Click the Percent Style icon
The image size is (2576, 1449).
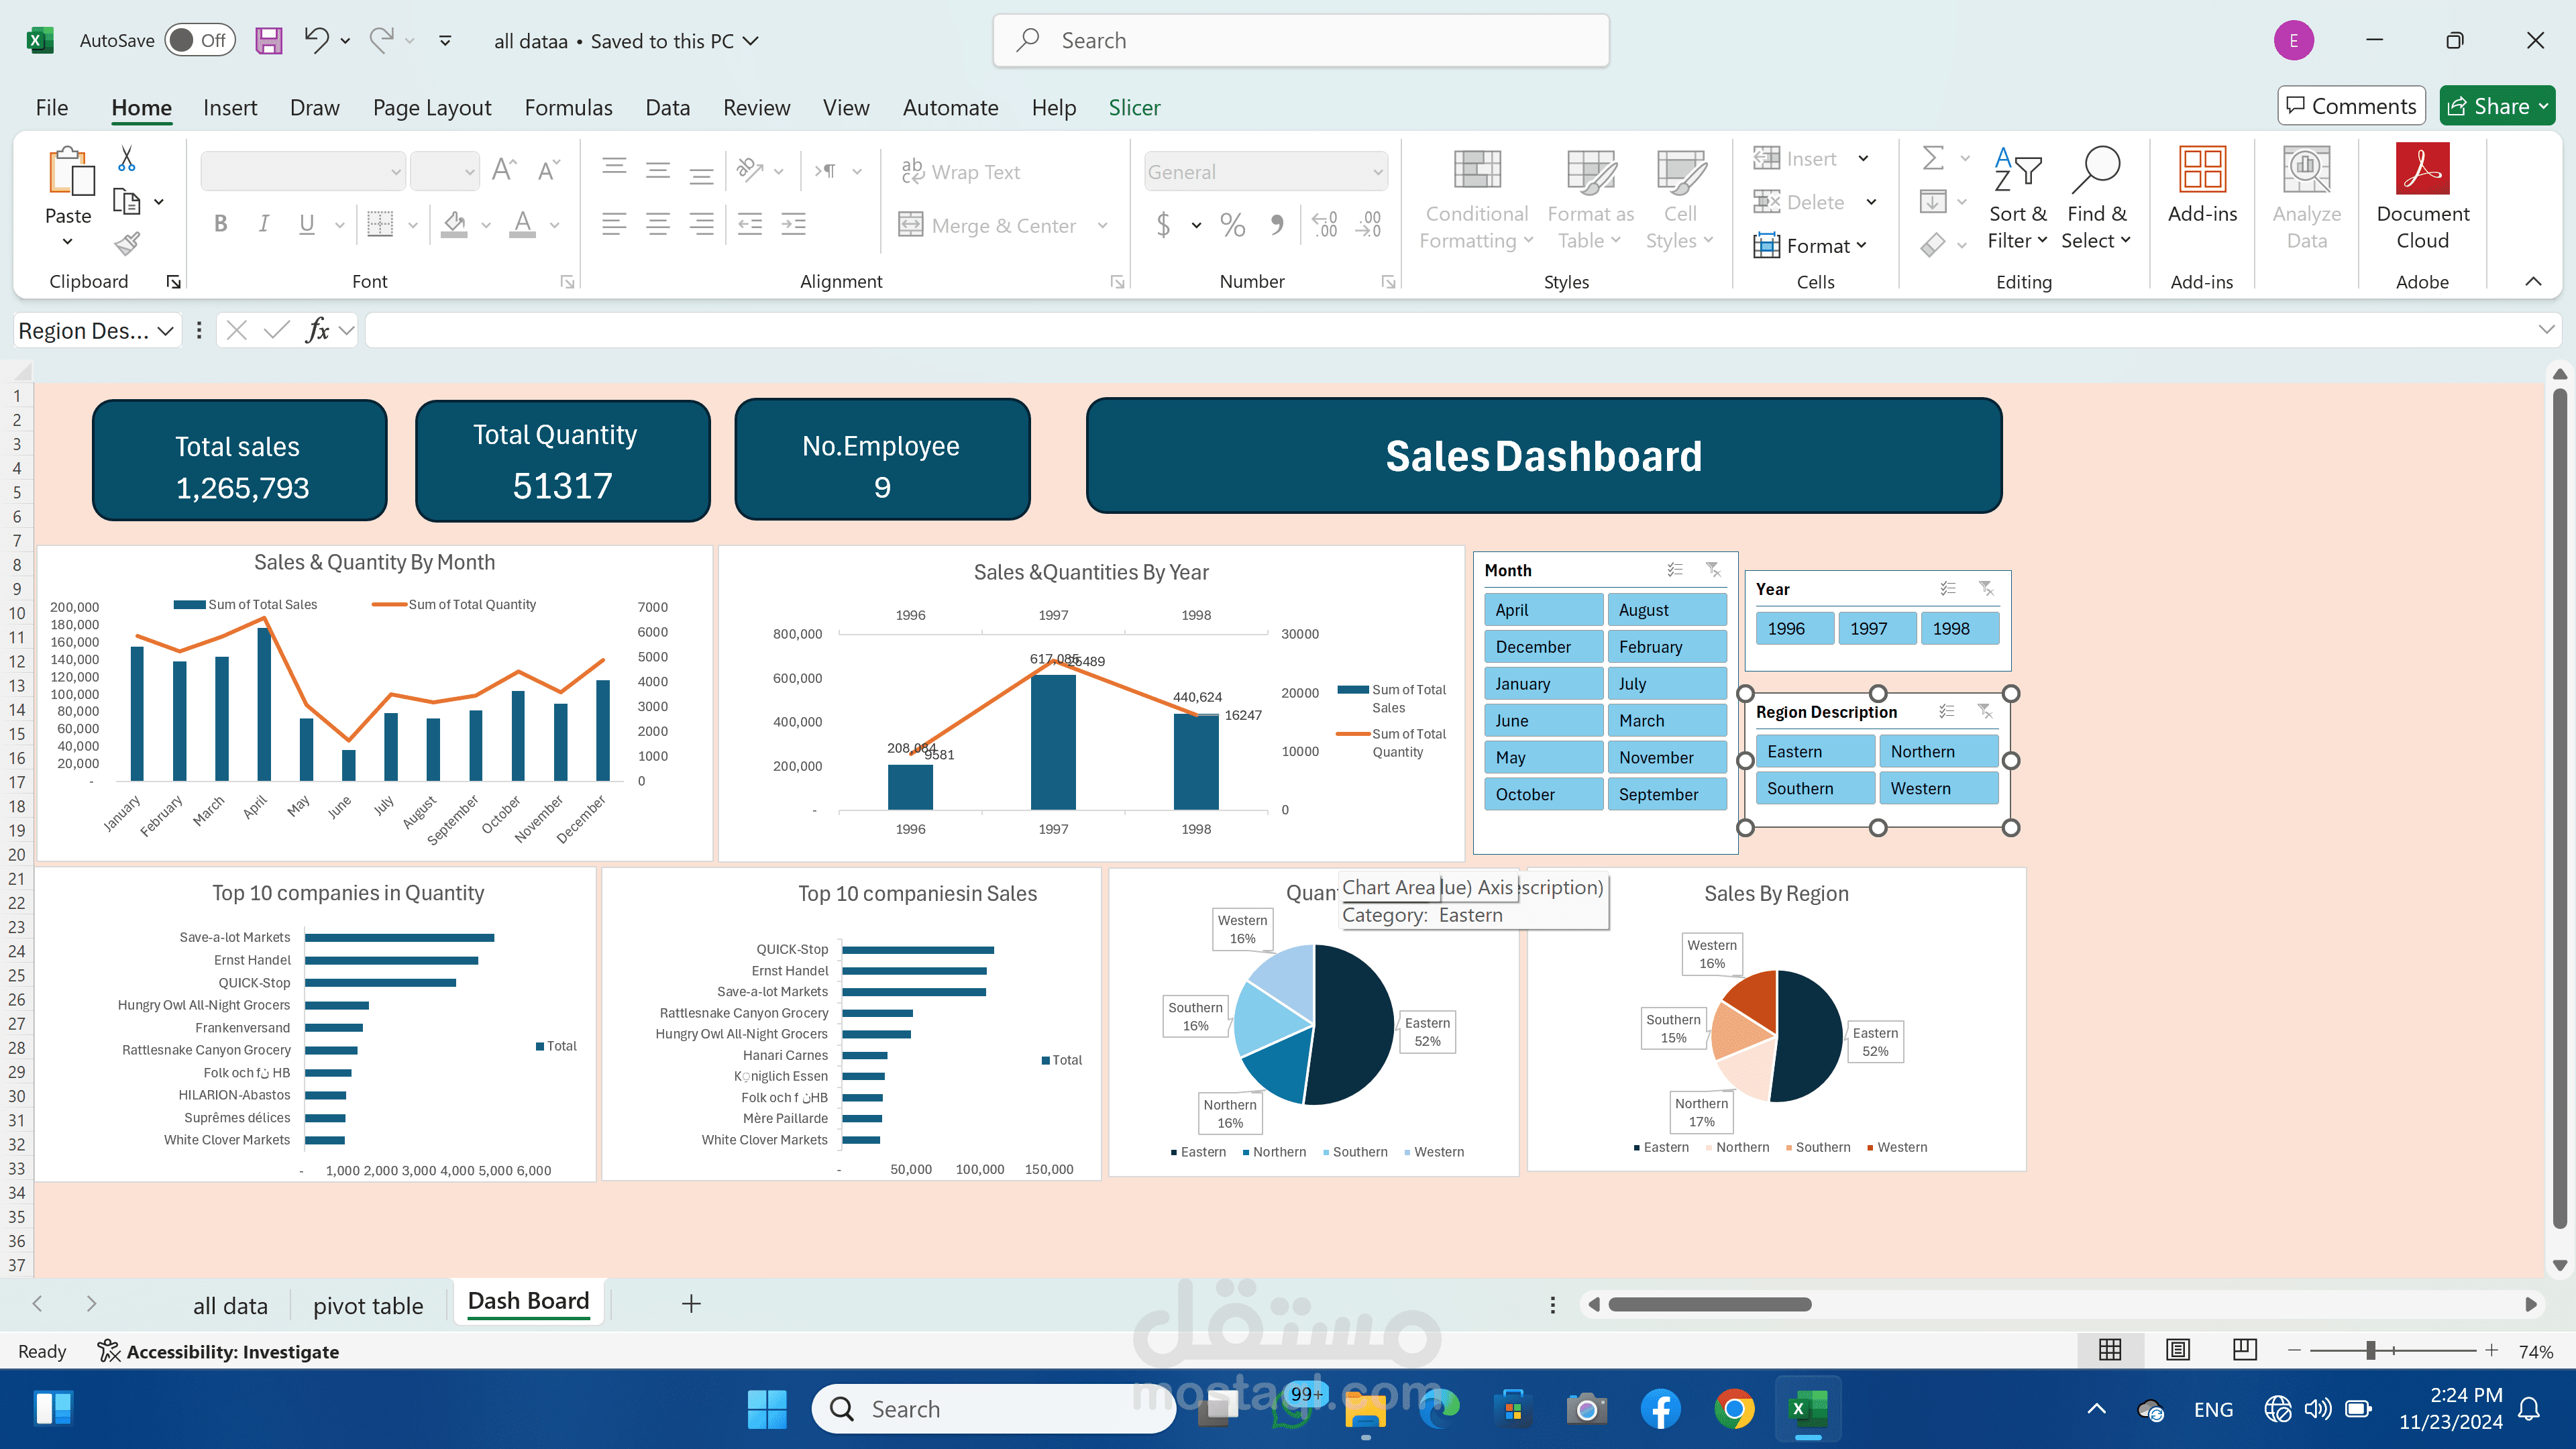tap(1233, 225)
